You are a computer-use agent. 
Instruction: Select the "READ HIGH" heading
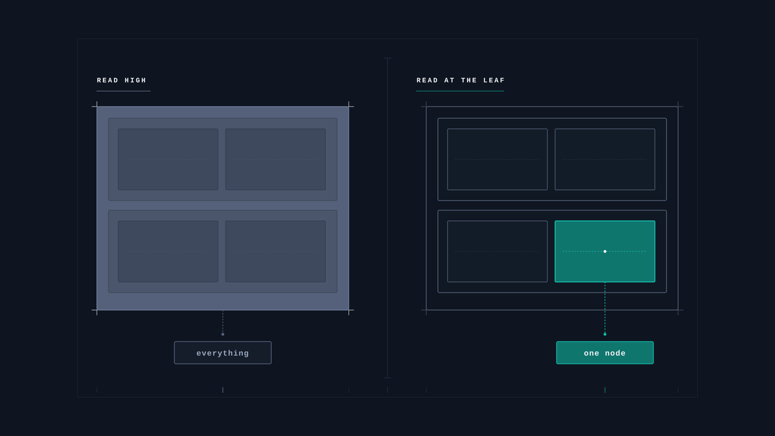click(x=122, y=81)
